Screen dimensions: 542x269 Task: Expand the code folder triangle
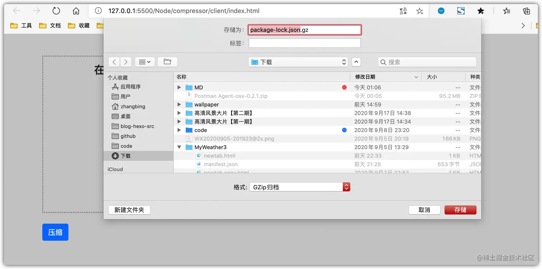pyautogui.click(x=179, y=130)
